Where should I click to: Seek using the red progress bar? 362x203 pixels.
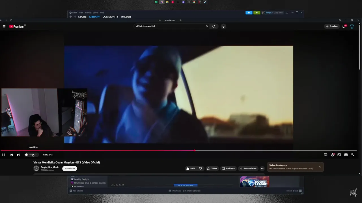click(x=97, y=150)
